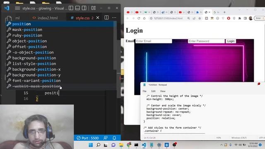The height and width of the screenshot is (149, 265).
Task: Toggle secondary sidebar layout icon in VS Code
Action: click(x=84, y=8)
